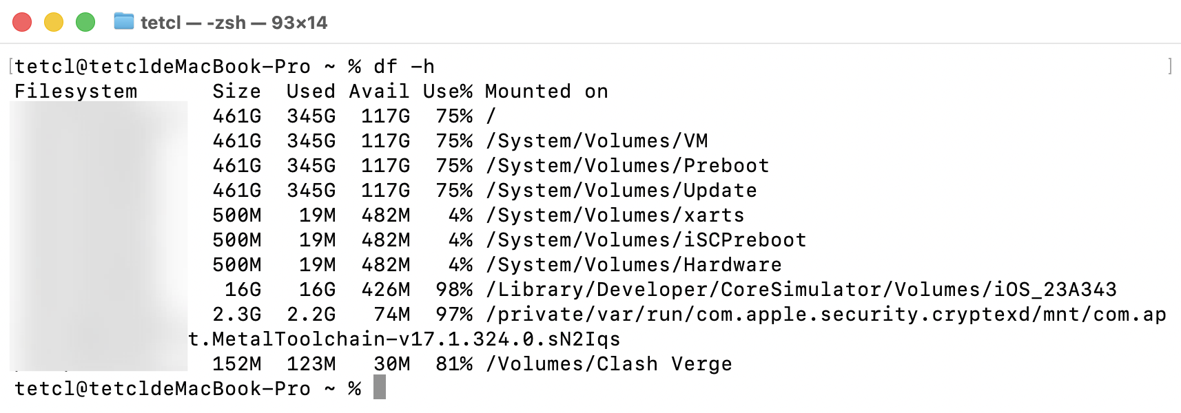Click the "Filesystem" column header
The height and width of the screenshot is (413, 1181).
[76, 92]
